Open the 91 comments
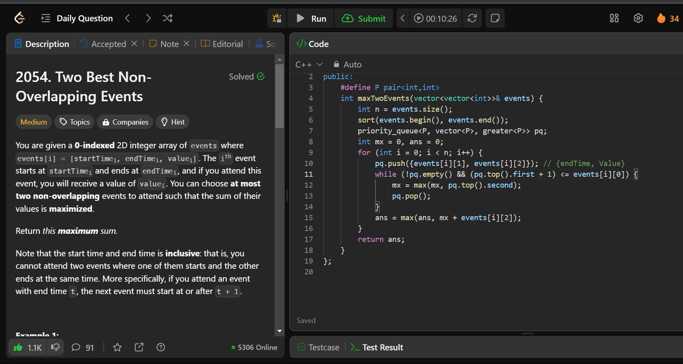683x364 pixels. click(x=83, y=348)
